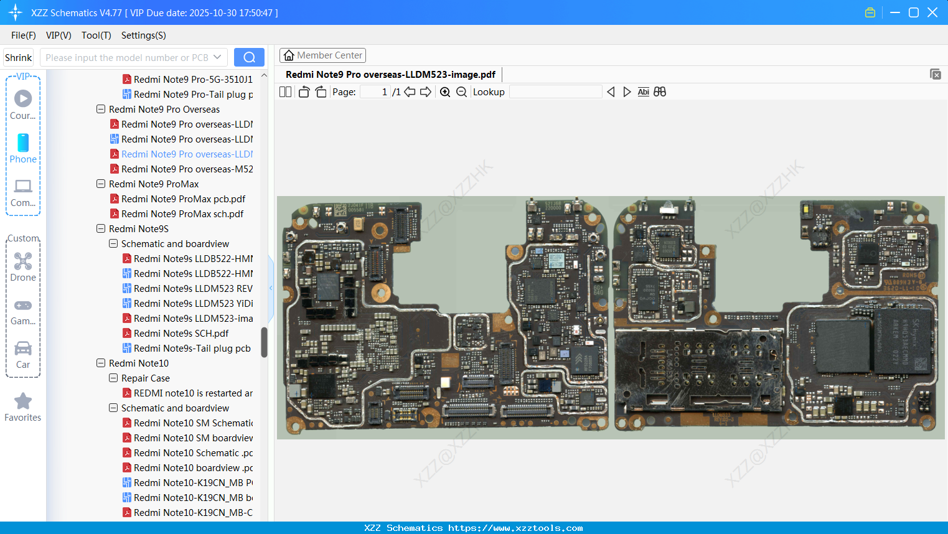Open the Courses sidebar icon
The image size is (948, 534).
coord(23,105)
